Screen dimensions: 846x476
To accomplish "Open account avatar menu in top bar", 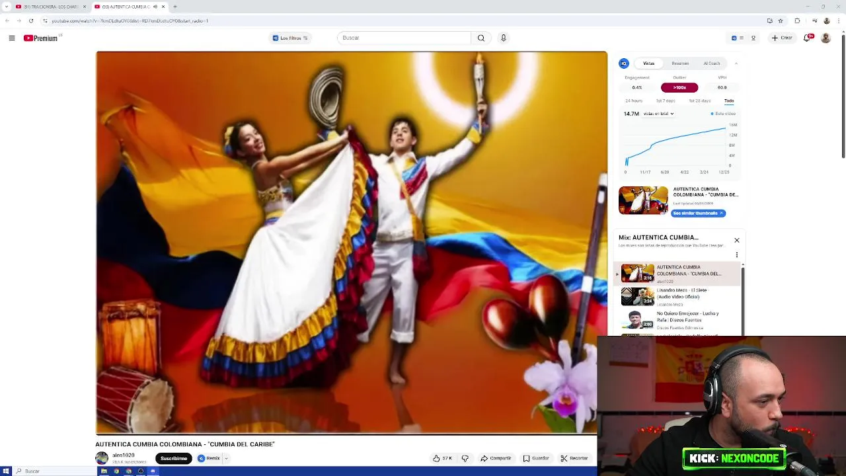I will point(826,38).
